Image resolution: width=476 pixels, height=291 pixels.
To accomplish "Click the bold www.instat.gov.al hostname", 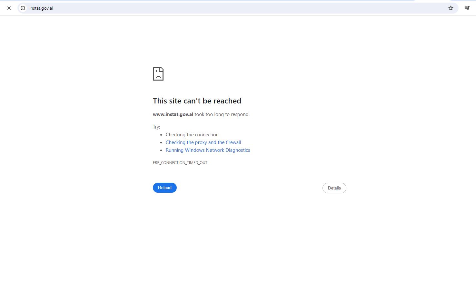I will point(173,114).
